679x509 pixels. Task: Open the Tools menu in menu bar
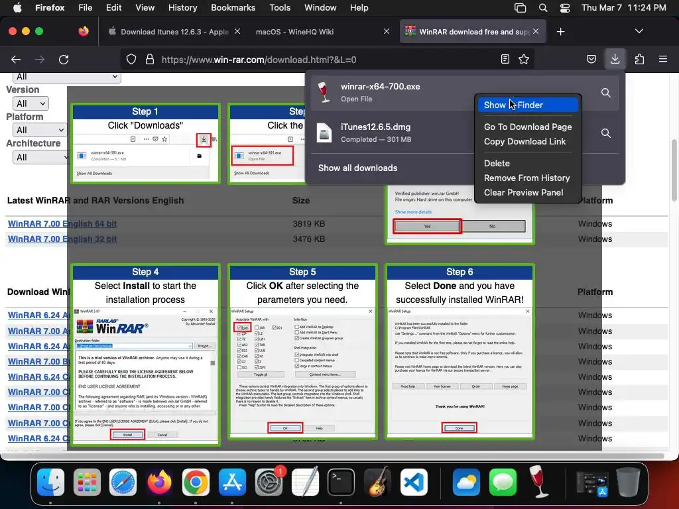pos(280,7)
